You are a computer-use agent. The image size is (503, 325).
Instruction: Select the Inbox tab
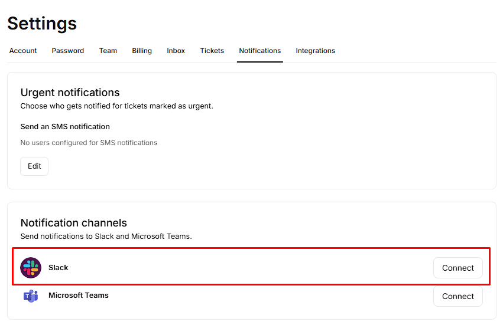point(176,51)
